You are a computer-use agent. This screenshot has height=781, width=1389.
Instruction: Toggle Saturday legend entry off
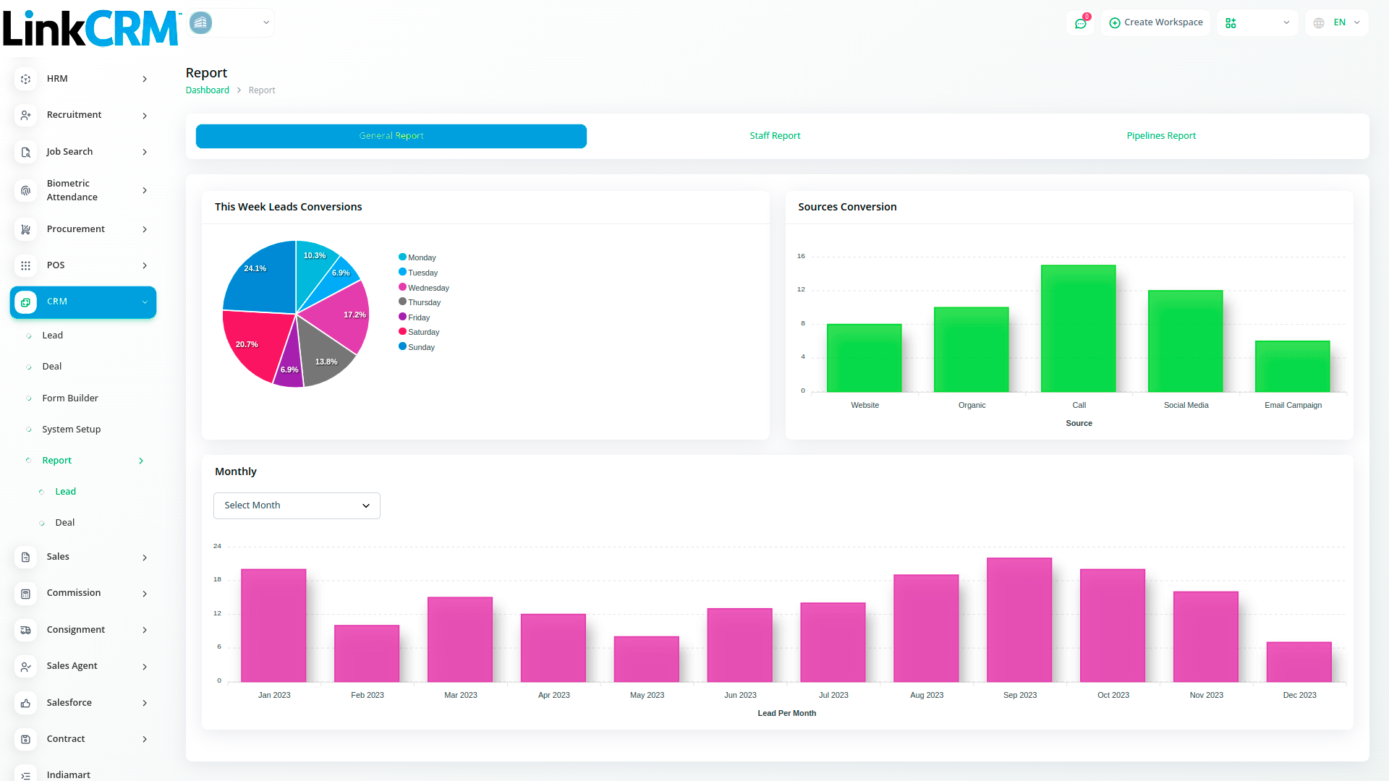pos(423,332)
